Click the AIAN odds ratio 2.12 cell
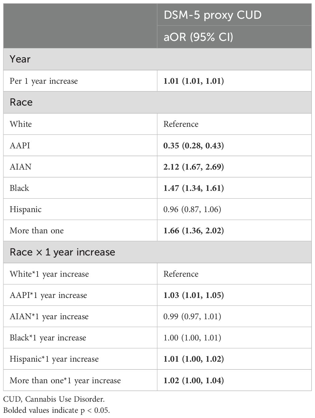The image size is (315, 418). pyautogui.click(x=193, y=167)
